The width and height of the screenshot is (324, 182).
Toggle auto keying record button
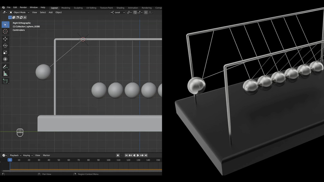(x=118, y=155)
